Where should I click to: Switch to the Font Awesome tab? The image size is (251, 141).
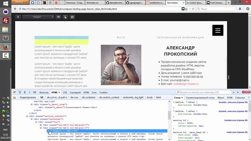pos(216,3)
